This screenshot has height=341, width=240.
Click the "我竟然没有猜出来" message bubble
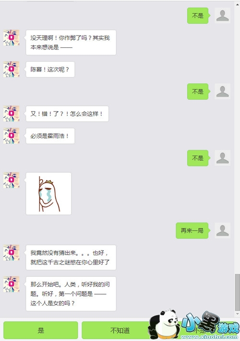click(x=71, y=258)
